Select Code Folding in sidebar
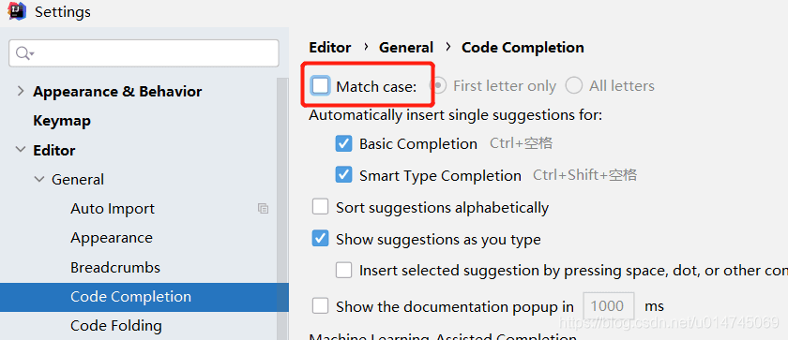 [116, 326]
